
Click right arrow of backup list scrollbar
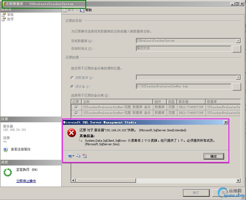pos(238,181)
